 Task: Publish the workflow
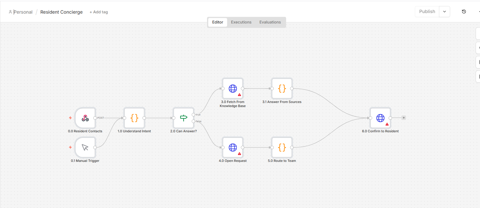[x=427, y=12]
